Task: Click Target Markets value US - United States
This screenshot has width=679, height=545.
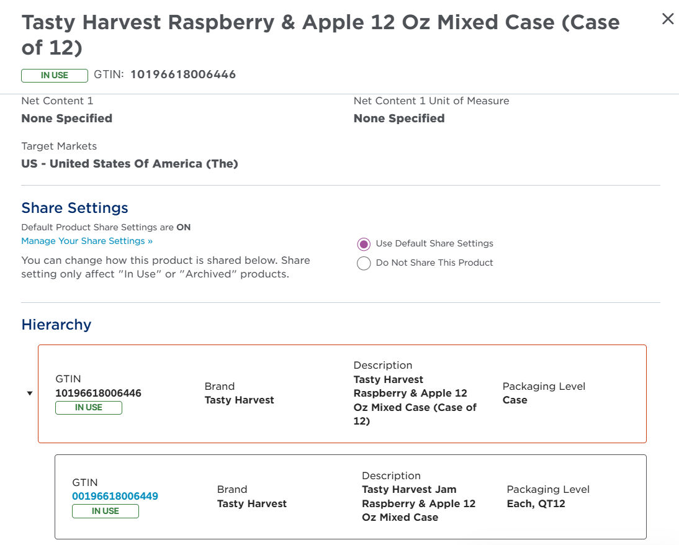Action: (130, 164)
